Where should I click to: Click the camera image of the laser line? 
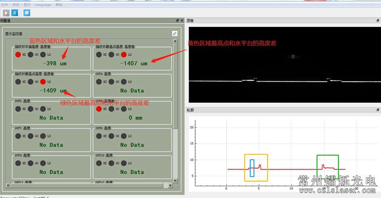click(x=284, y=64)
